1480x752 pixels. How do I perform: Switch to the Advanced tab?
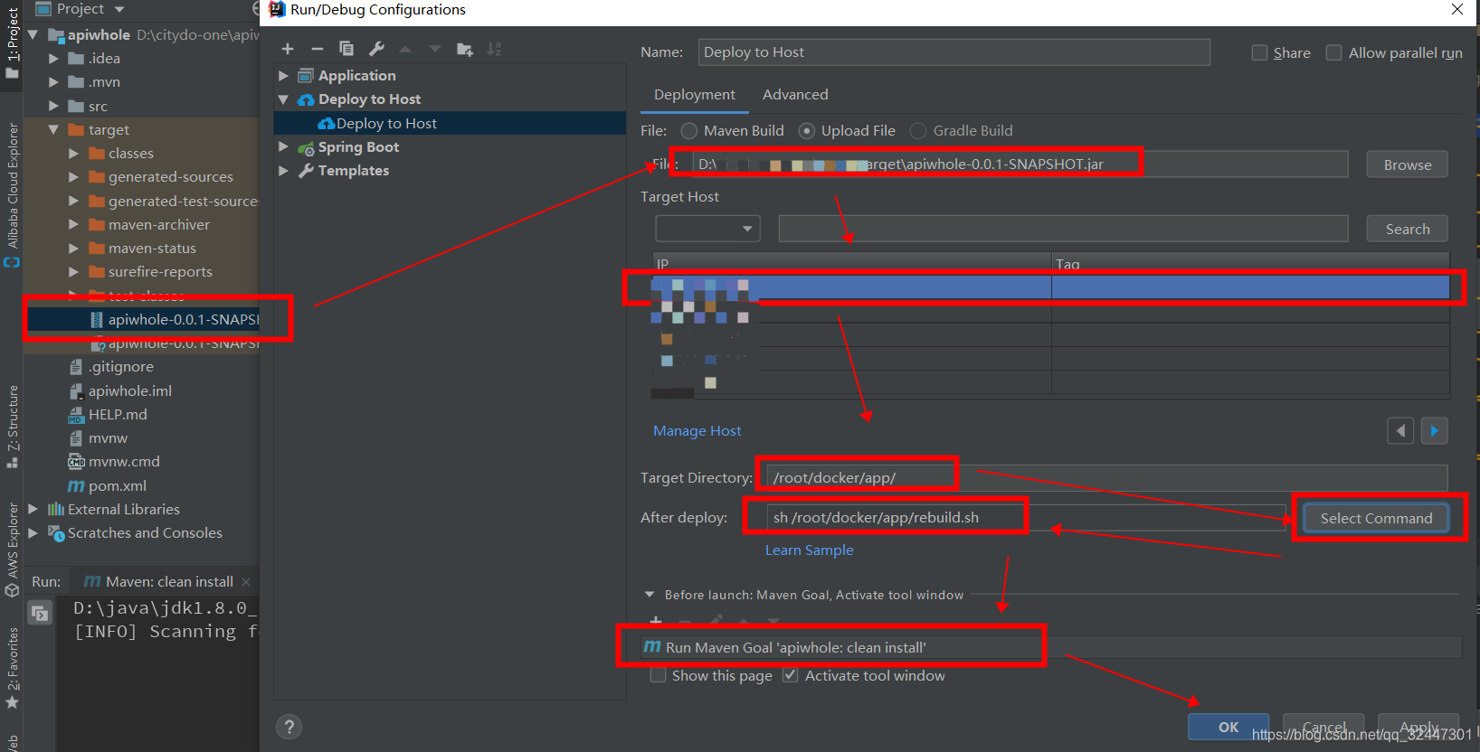pyautogui.click(x=795, y=95)
